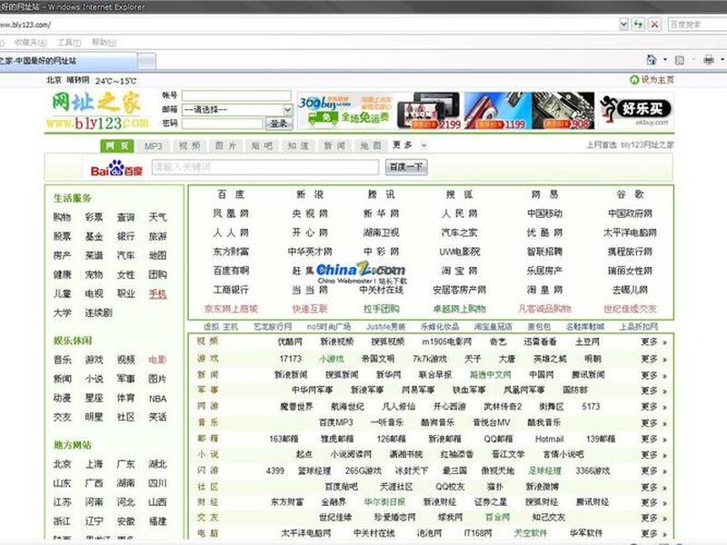Click the 设为主页 link
This screenshot has height=545, width=727.
(x=657, y=80)
